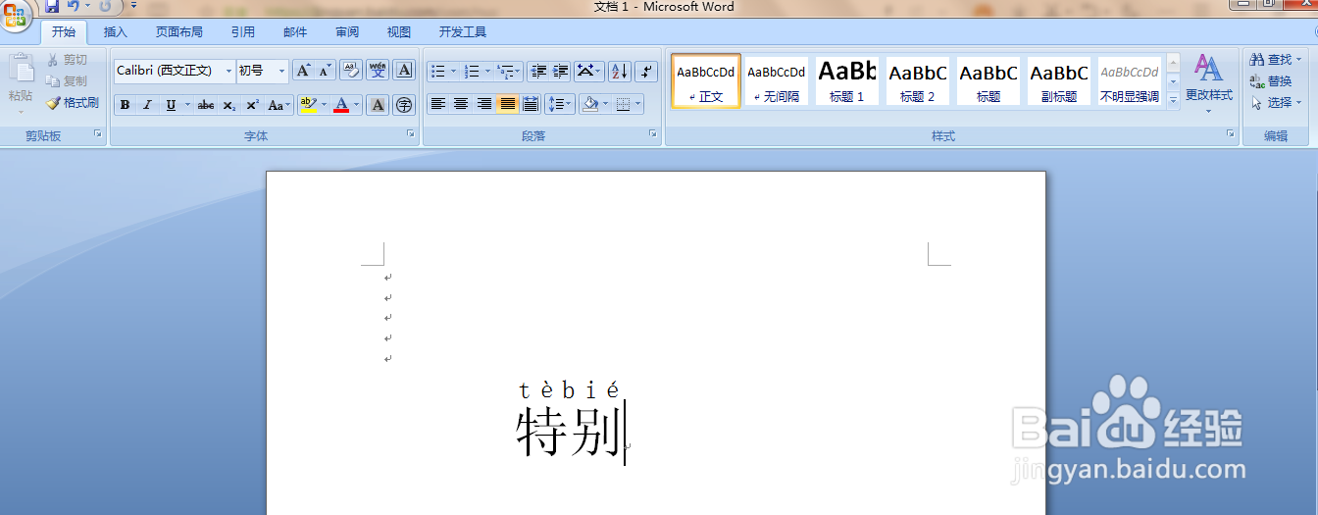Image resolution: width=1318 pixels, height=515 pixels.
Task: Toggle superscript formatting
Action: point(252,105)
